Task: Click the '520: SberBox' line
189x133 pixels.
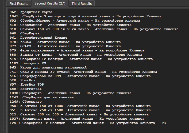Action: coord(22,80)
